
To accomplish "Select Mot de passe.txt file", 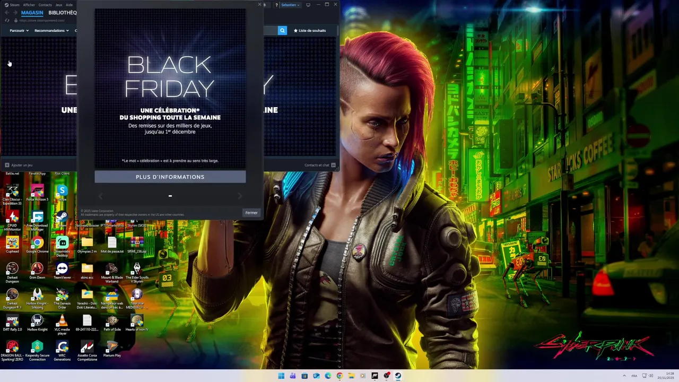I will click(112, 245).
